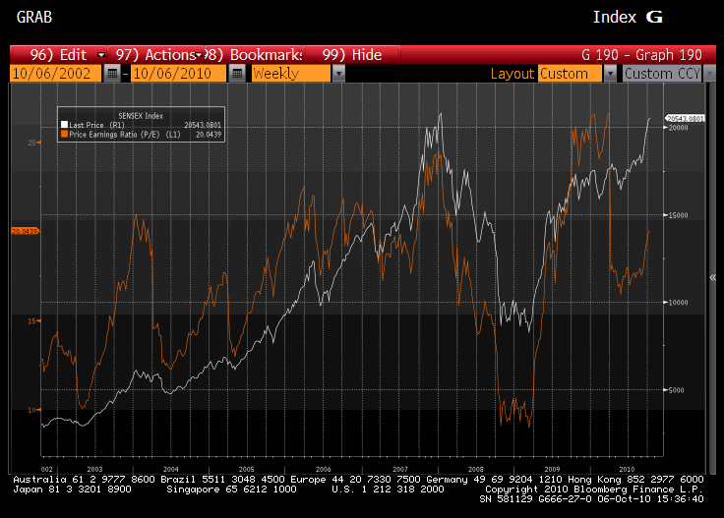Click the orange P/E Ratio legend swatch
The width and height of the screenshot is (724, 518).
click(65, 134)
